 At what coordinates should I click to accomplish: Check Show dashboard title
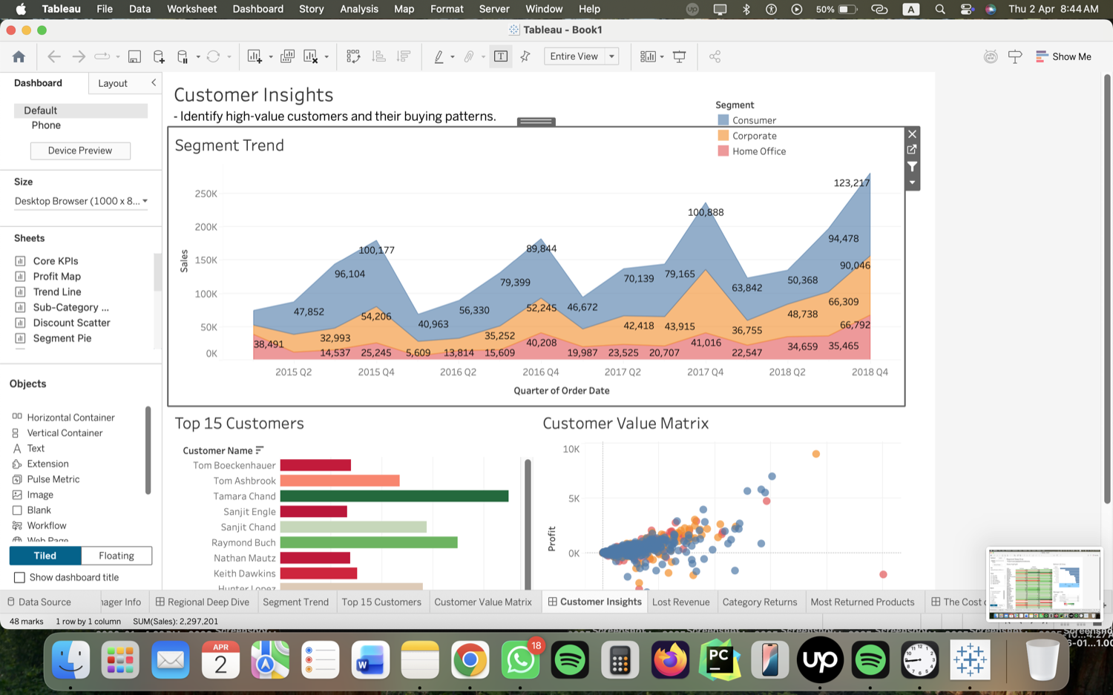point(20,577)
